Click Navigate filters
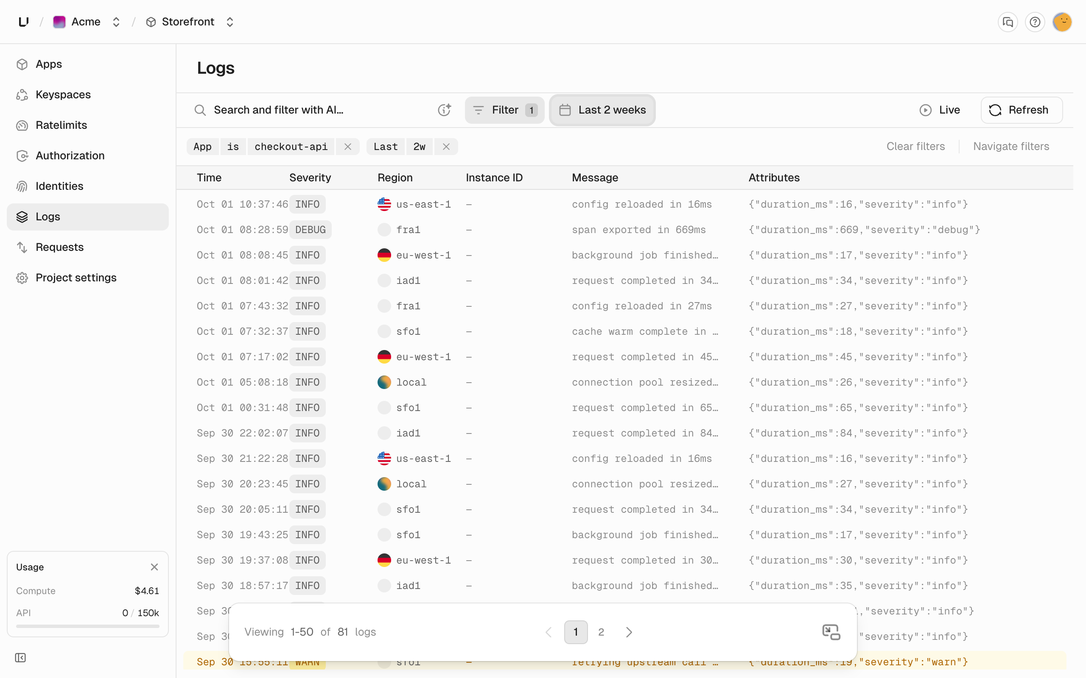1086x678 pixels. [x=1011, y=147]
